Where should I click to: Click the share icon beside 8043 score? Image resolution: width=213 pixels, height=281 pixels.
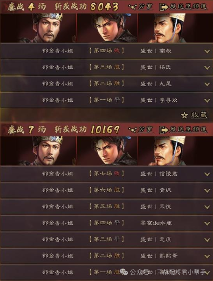pos(132,7)
